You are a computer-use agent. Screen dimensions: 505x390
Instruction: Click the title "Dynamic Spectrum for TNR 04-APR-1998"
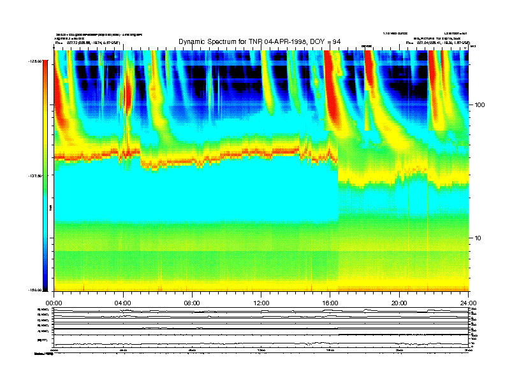[242, 41]
